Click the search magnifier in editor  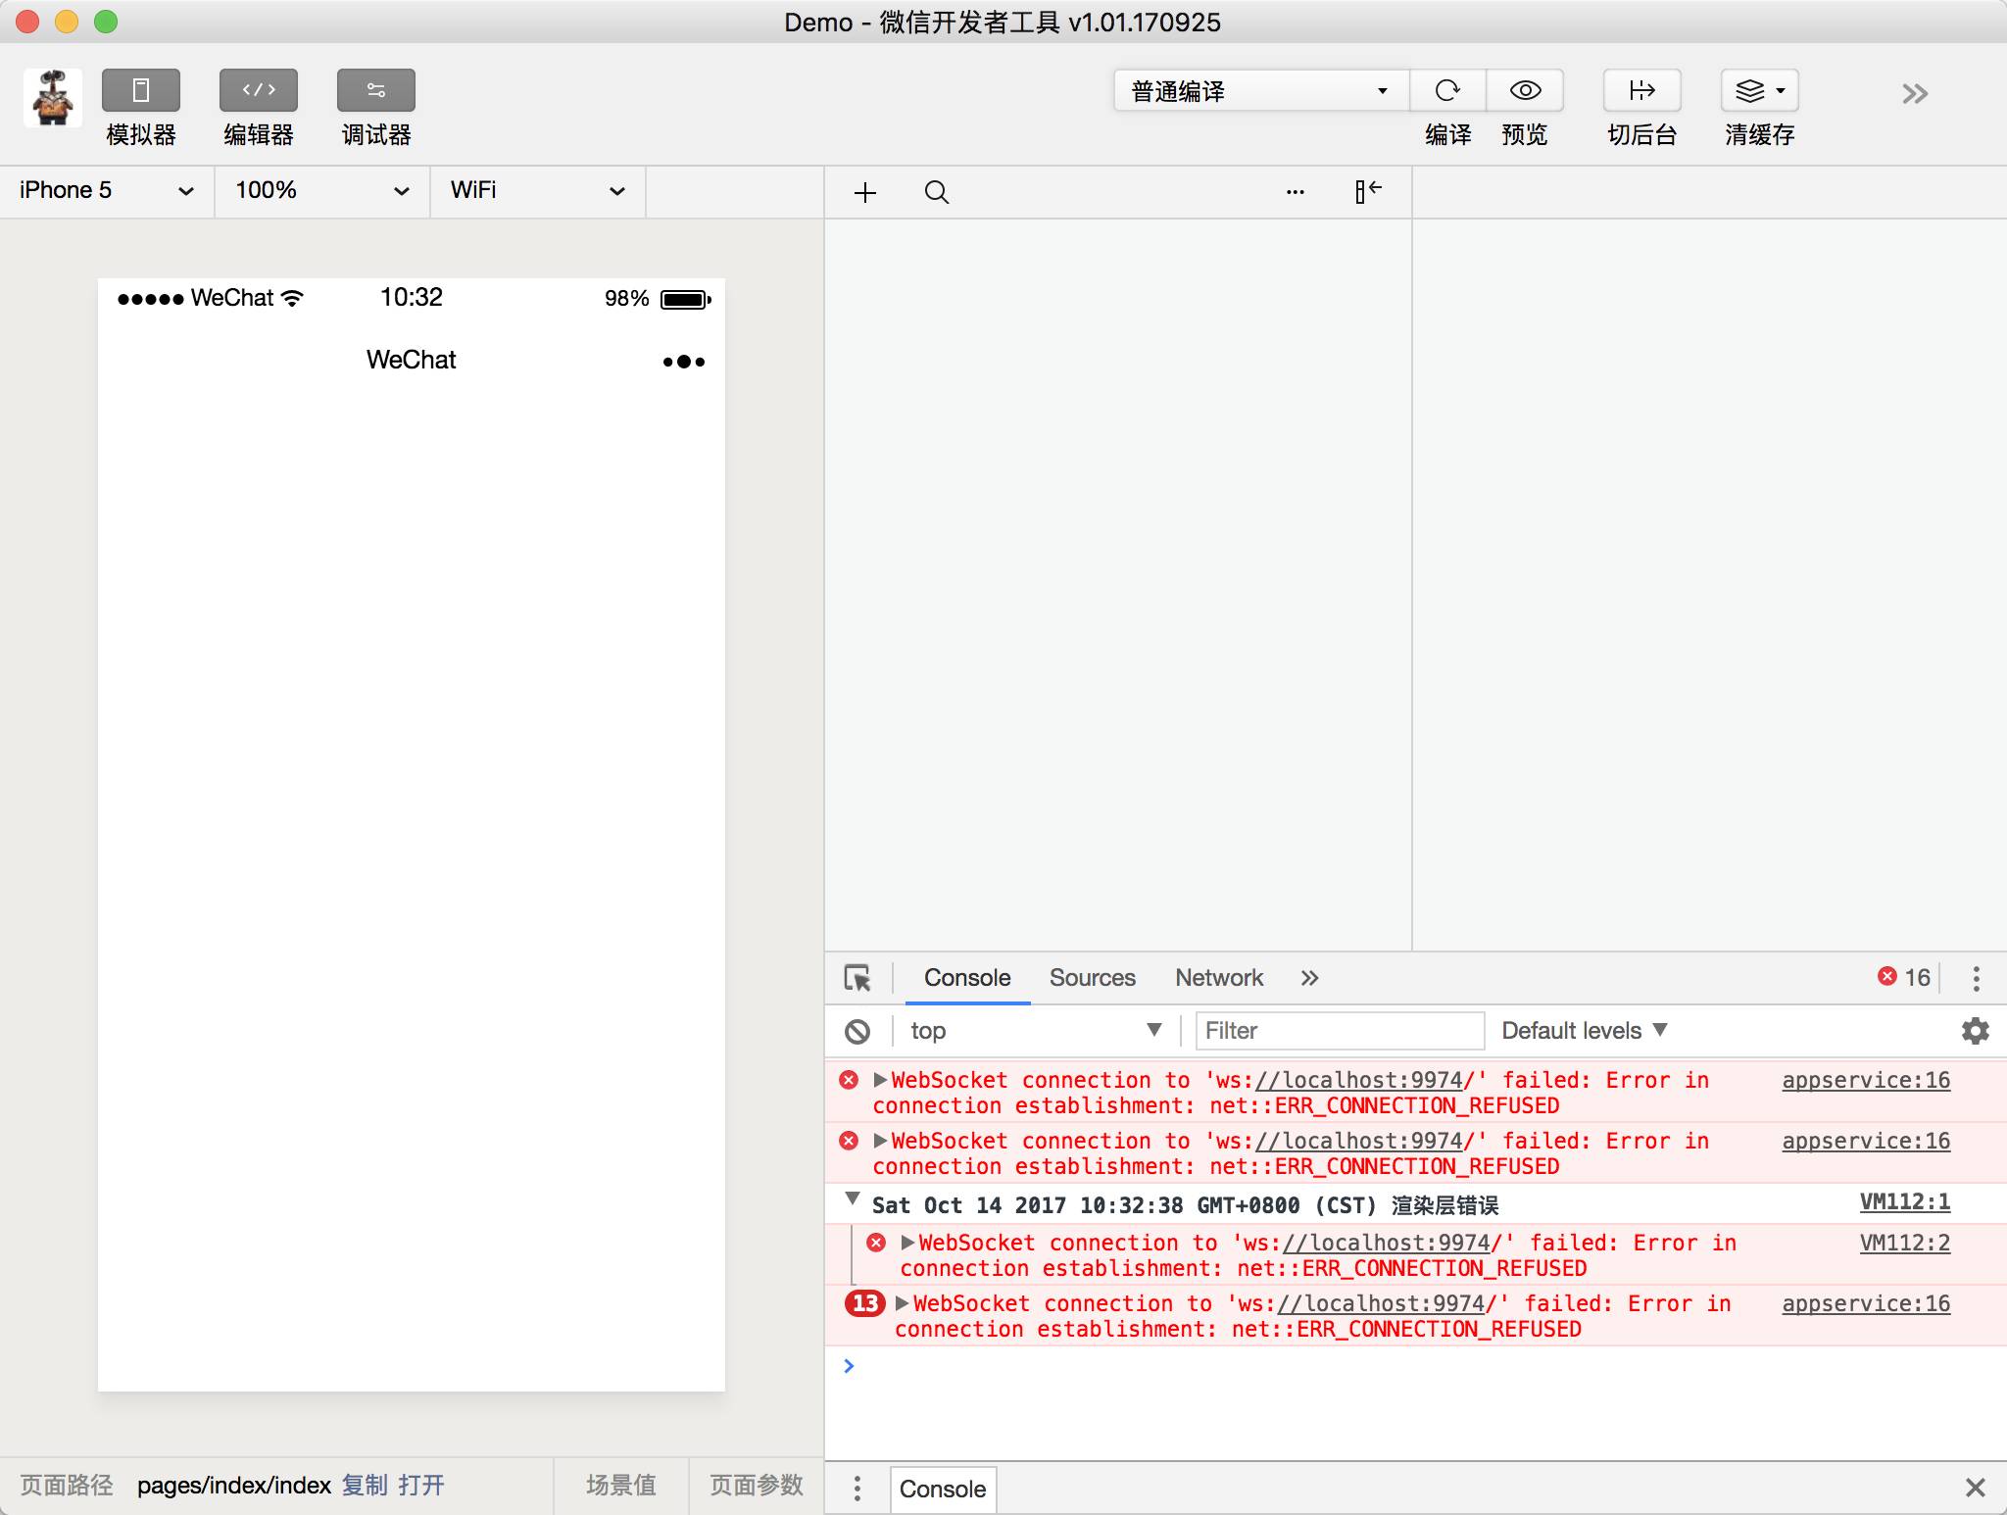tap(936, 192)
